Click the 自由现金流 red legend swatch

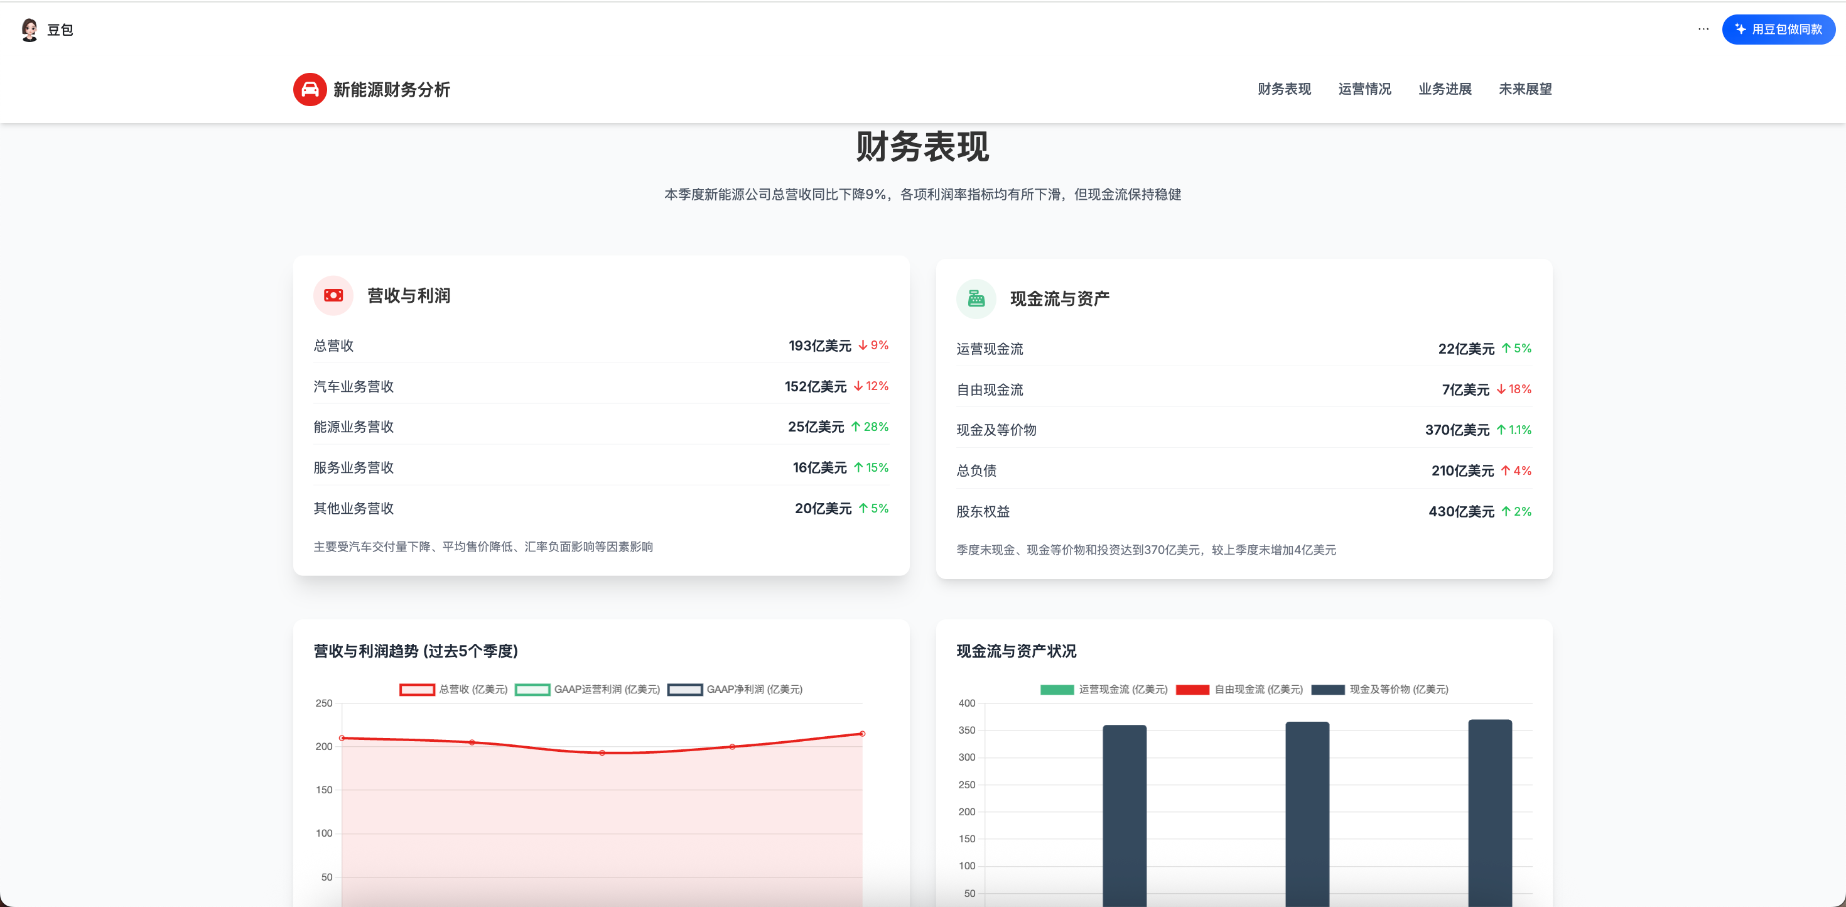(x=1192, y=689)
